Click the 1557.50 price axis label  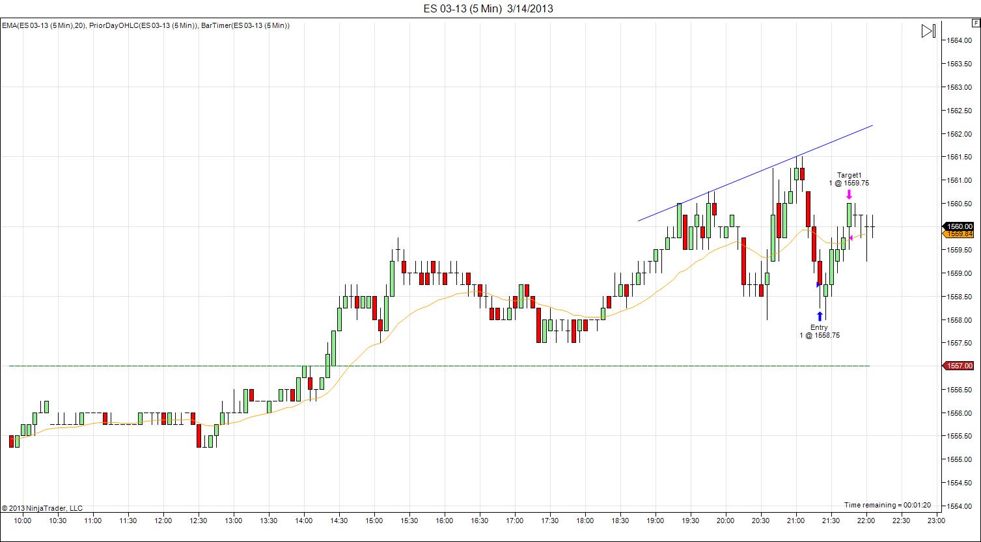pos(960,343)
